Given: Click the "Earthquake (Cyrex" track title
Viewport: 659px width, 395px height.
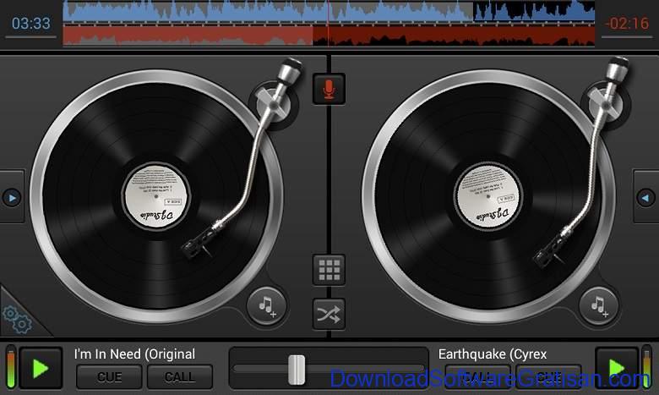Looking at the screenshot, I should point(493,354).
